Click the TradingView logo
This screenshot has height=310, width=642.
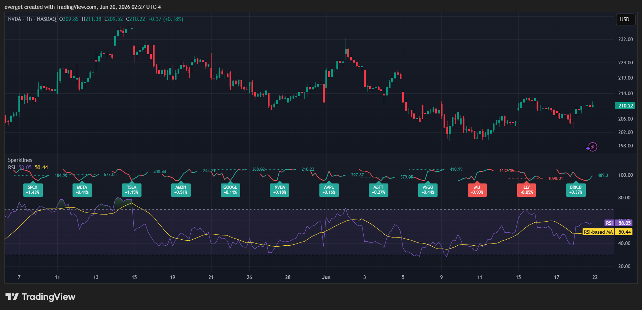coord(40,297)
